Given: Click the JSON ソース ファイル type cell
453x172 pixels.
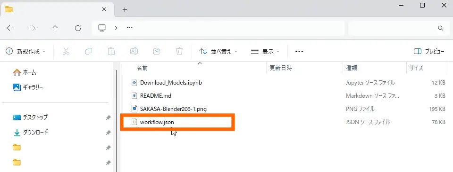Looking at the screenshot, I should coord(368,122).
